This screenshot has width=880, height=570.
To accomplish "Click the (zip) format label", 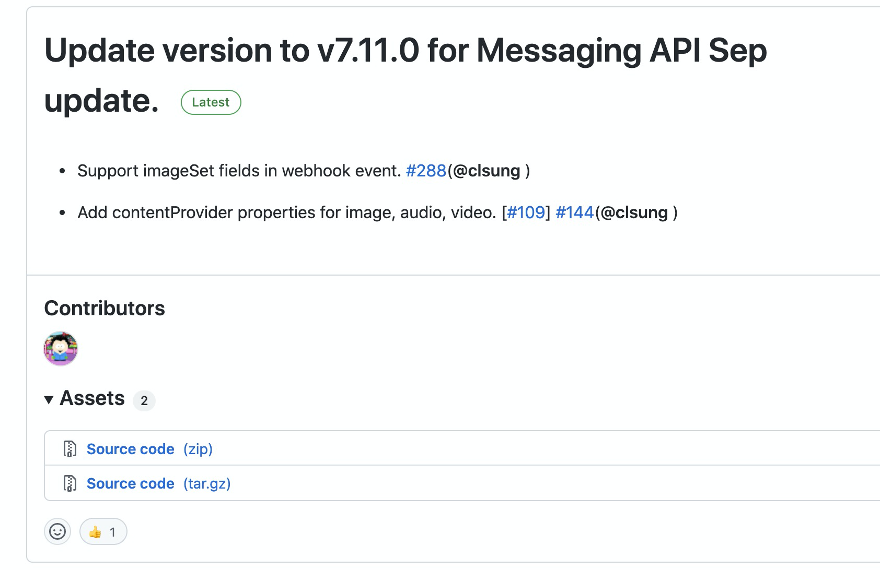I will tap(198, 449).
